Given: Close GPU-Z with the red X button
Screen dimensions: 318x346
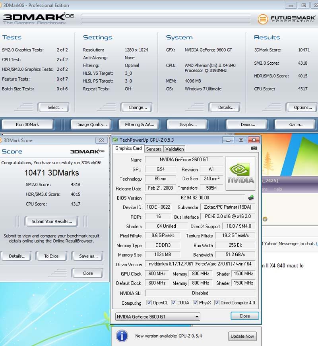Looking at the screenshot, I should tap(254, 140).
